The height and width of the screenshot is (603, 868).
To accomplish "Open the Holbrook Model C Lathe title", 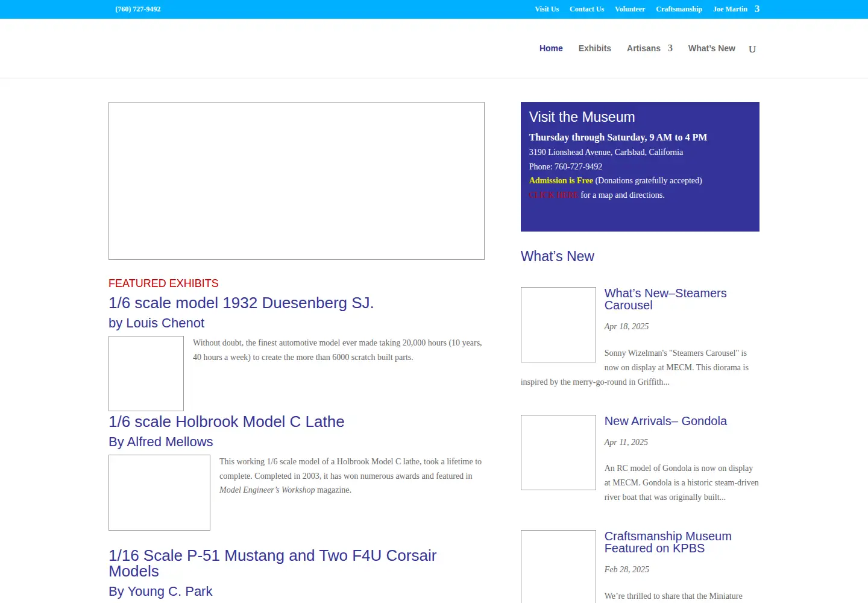I will coord(227,421).
